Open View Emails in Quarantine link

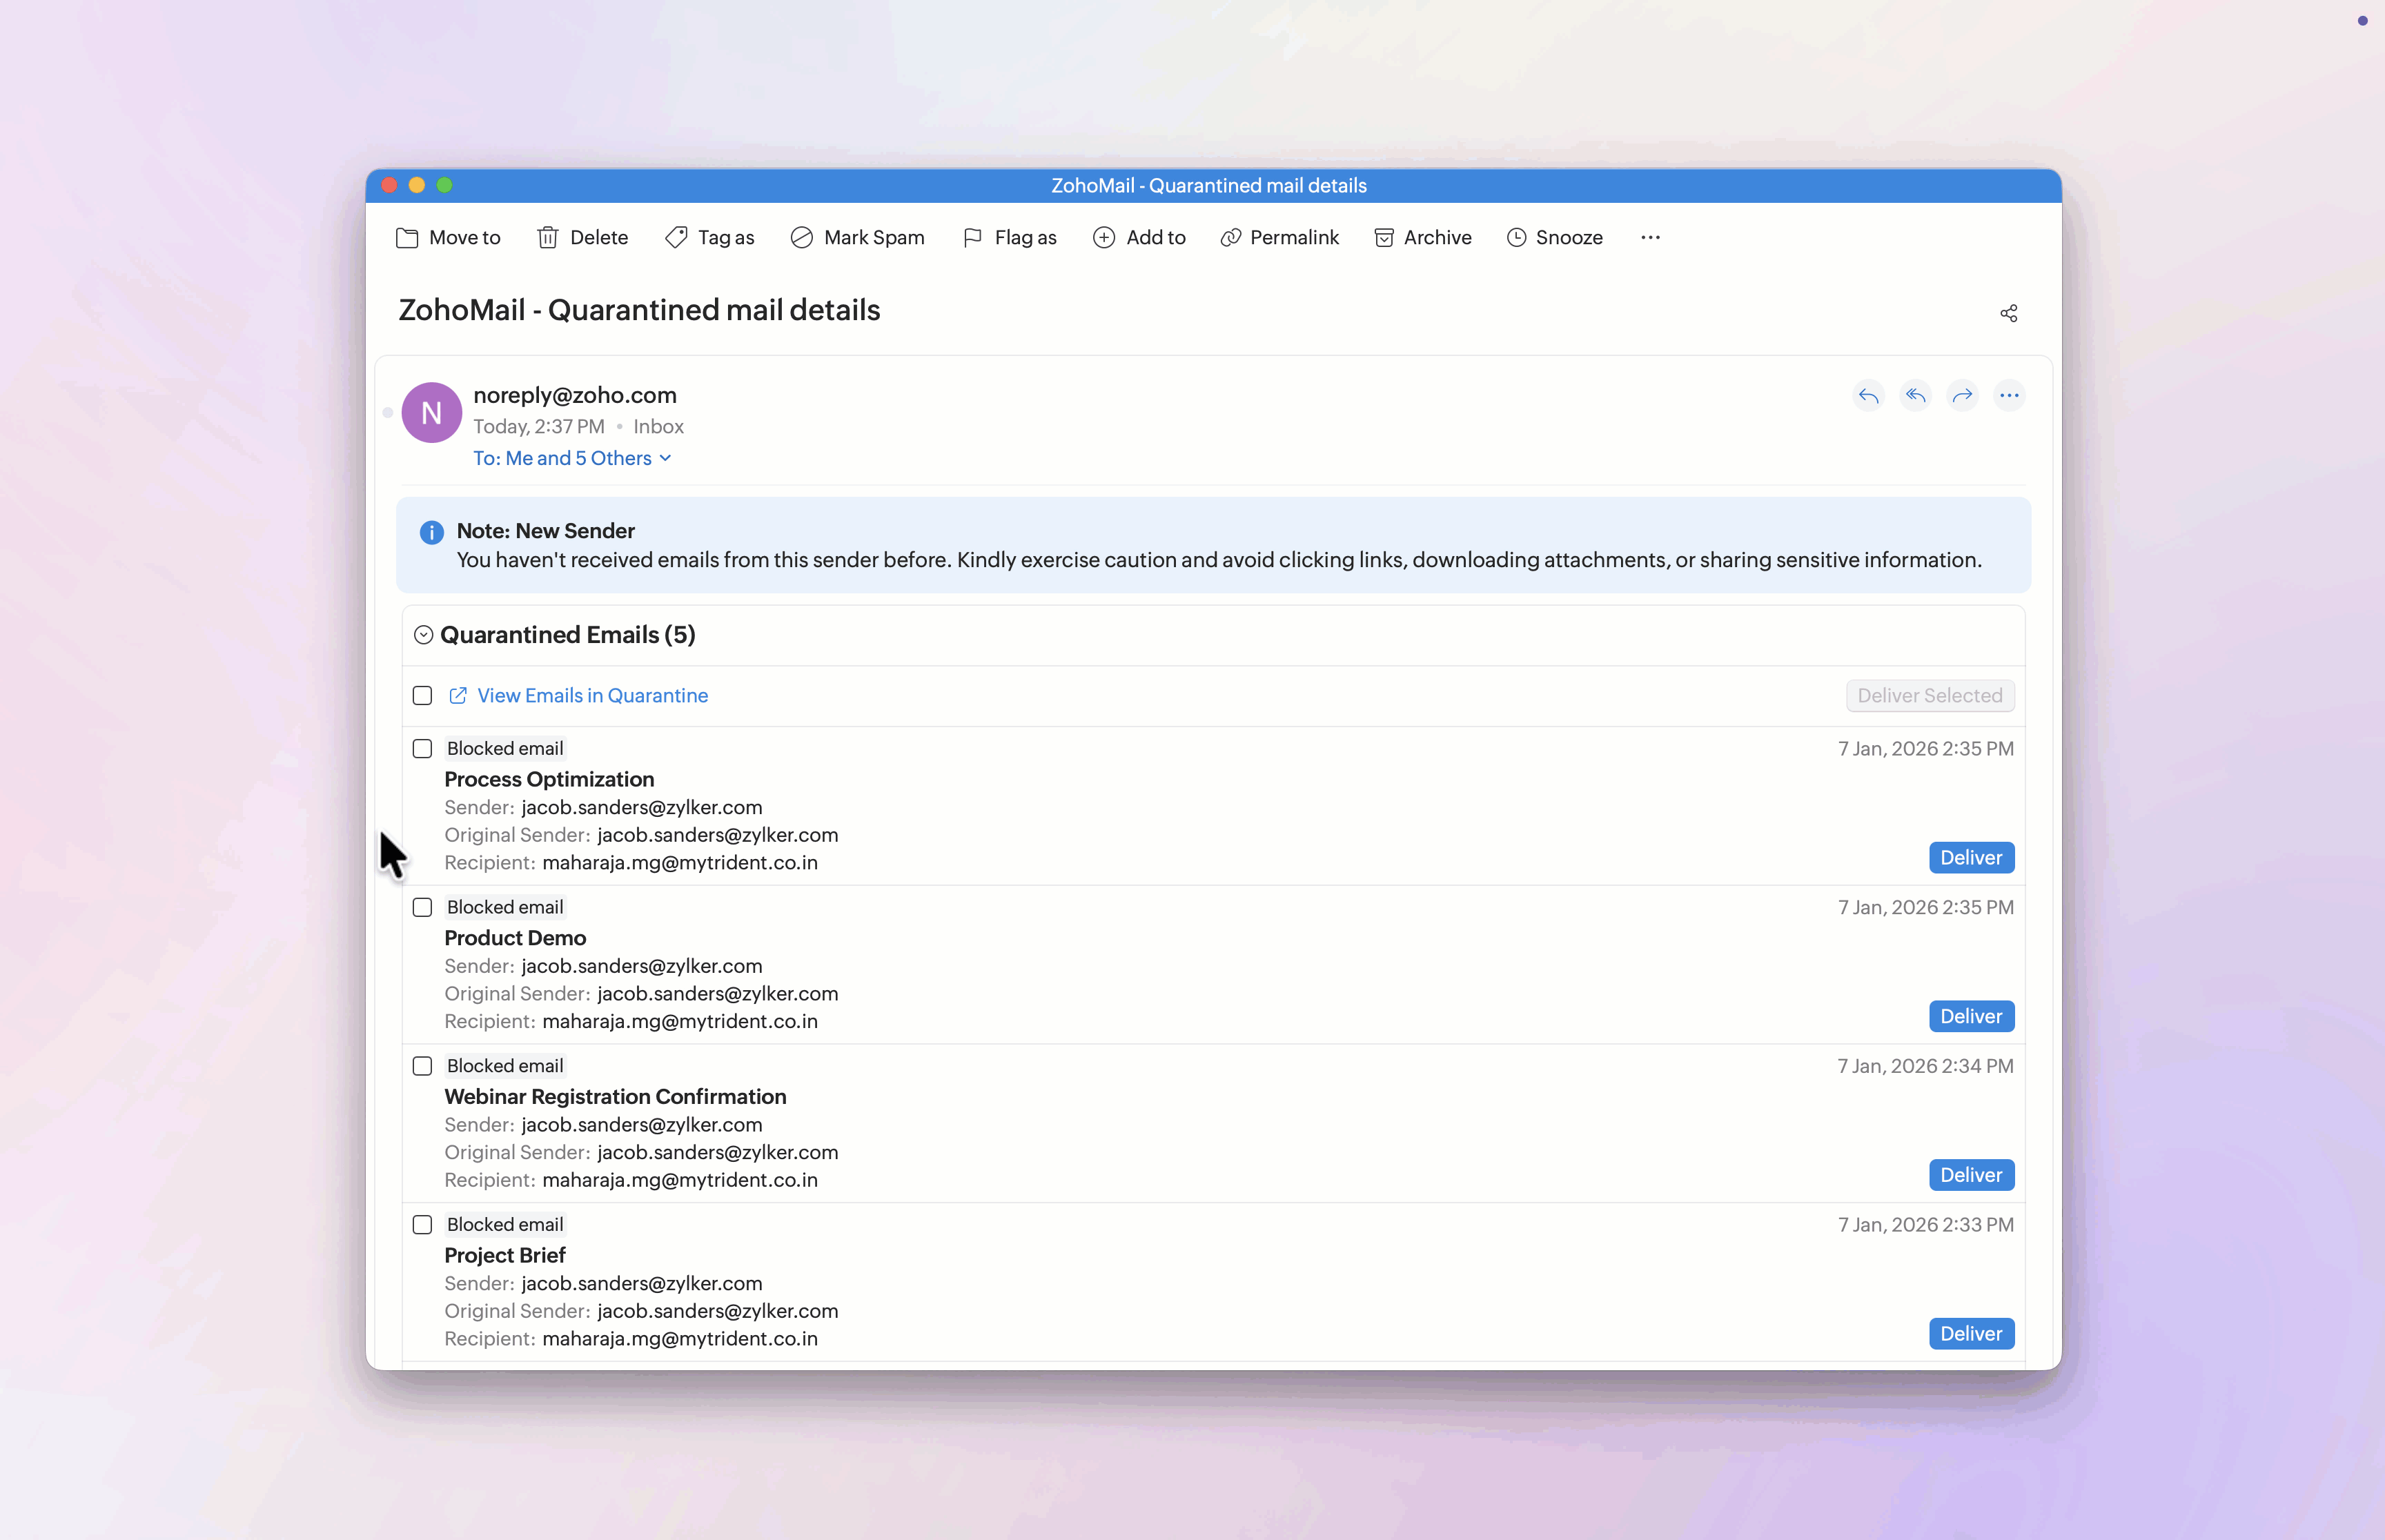[x=592, y=696]
